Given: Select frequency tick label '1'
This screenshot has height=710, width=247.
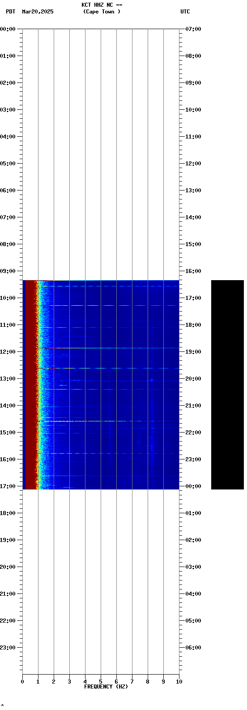Looking at the screenshot, I should [x=38, y=682].
